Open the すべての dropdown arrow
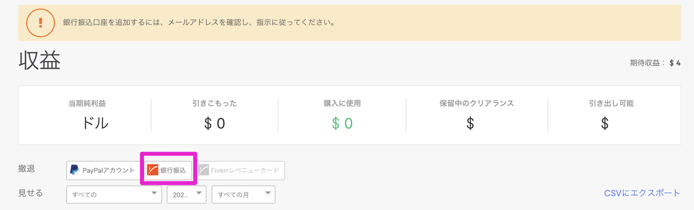 [153, 194]
